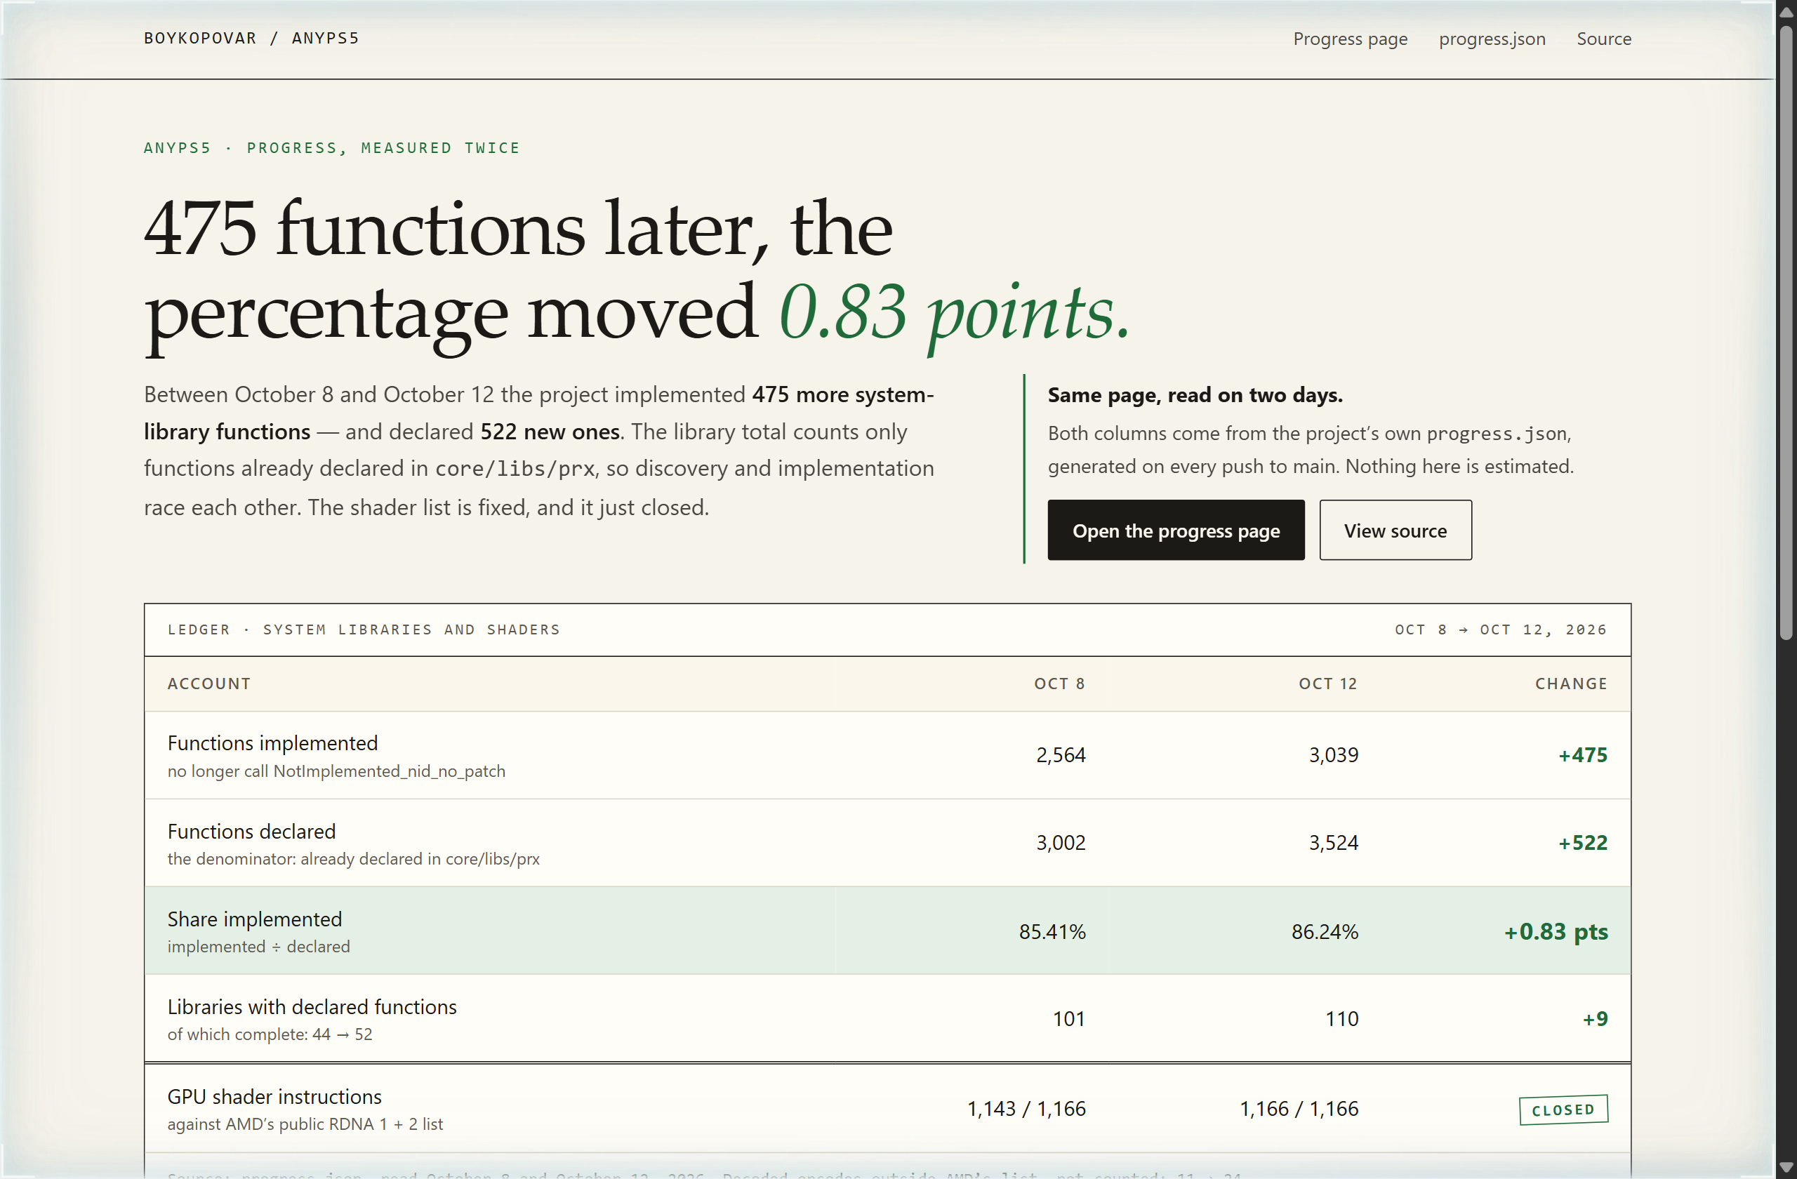Click the 3,524 declared value

point(1334,842)
